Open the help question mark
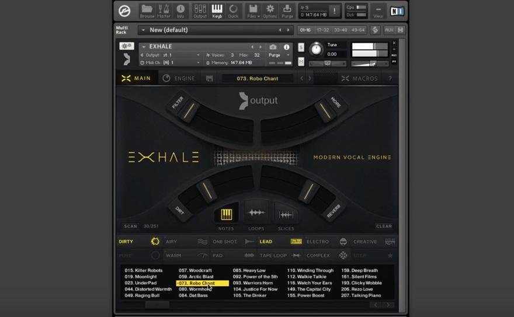 point(390,79)
